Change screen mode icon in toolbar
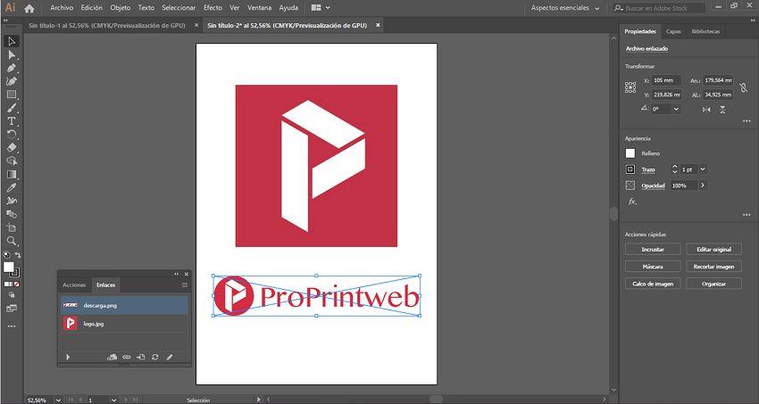 pos(12,309)
